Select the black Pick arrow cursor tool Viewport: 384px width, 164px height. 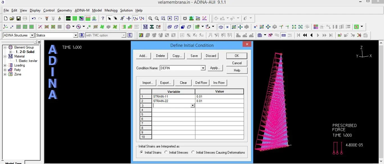click(x=109, y=19)
